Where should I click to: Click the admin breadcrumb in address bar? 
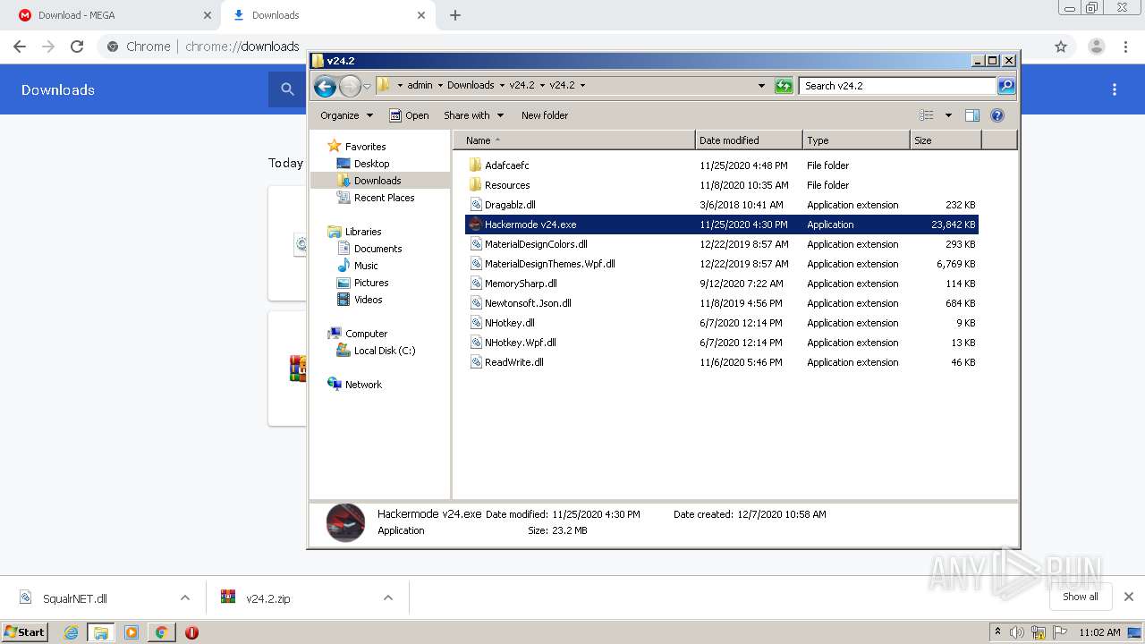420,86
